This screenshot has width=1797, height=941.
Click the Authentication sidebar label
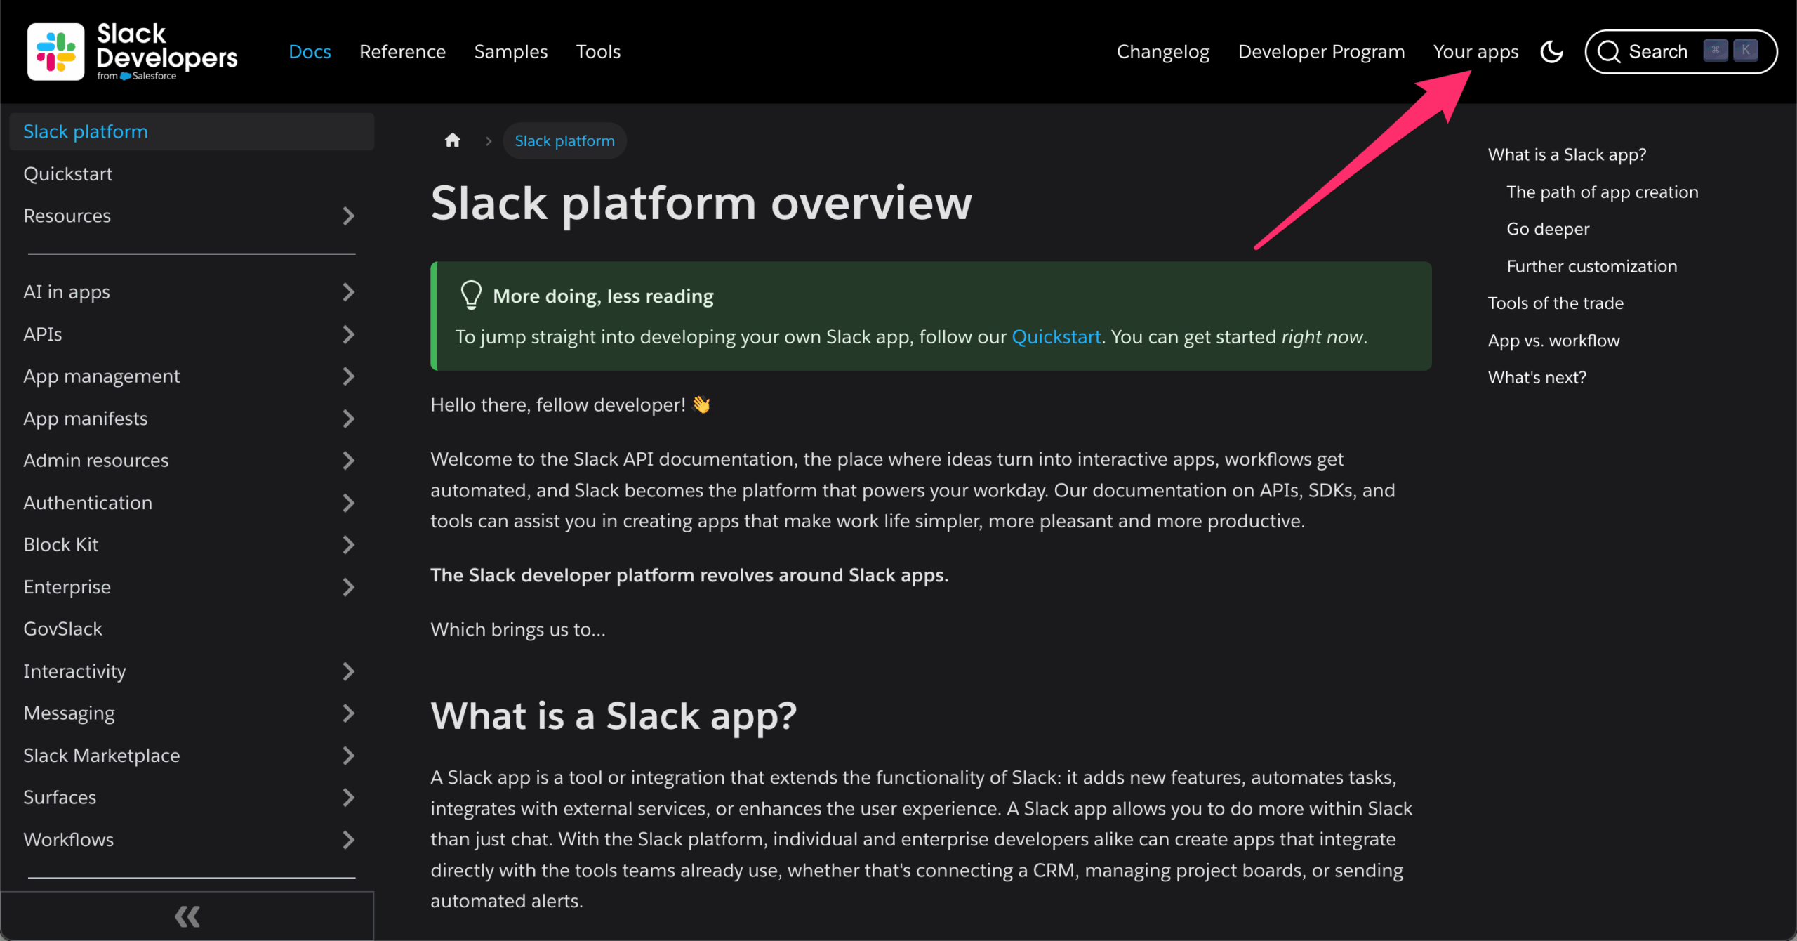point(88,502)
